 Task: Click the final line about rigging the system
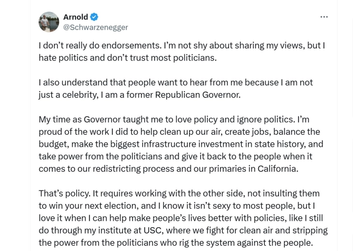click(176, 243)
